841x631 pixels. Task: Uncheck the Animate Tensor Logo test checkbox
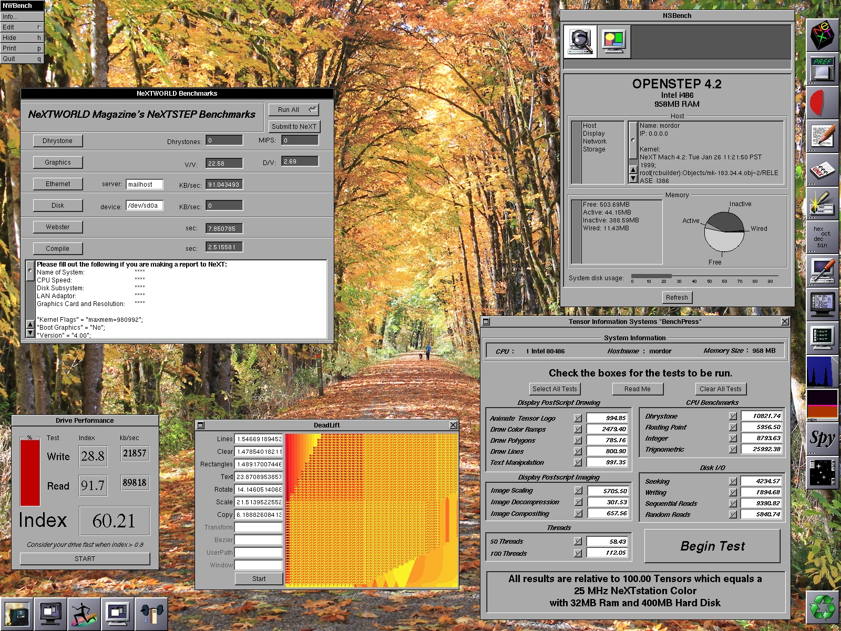pos(578,419)
